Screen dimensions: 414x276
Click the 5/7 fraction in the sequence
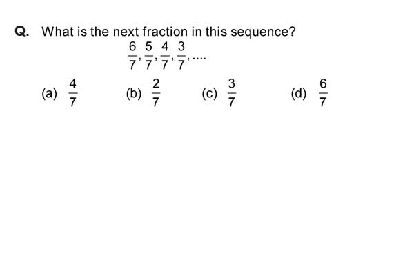click(x=148, y=56)
